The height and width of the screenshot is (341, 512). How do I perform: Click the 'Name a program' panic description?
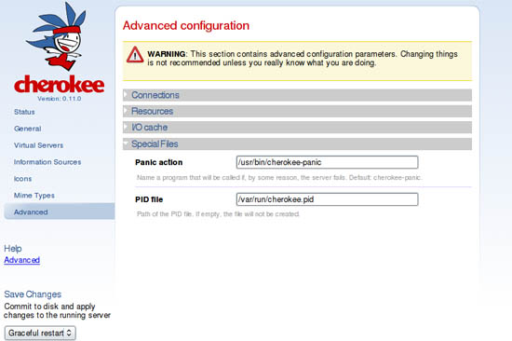pos(279,178)
